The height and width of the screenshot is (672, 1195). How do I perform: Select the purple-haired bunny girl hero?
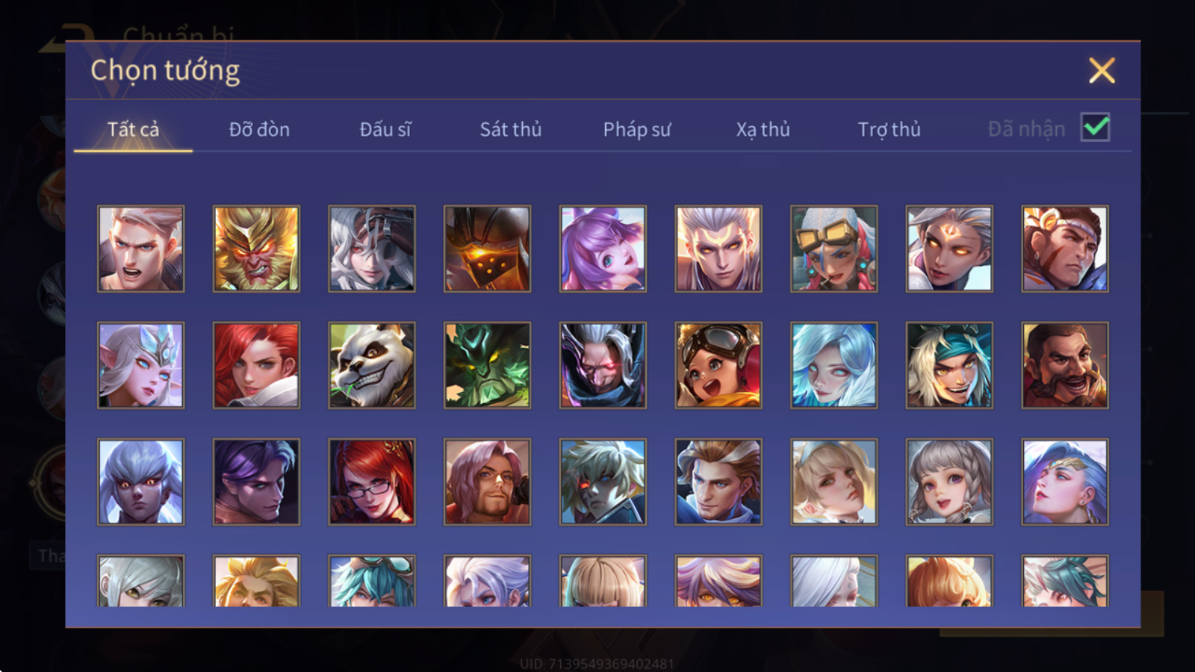click(603, 249)
